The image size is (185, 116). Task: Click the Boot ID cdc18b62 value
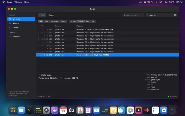pos(155,90)
